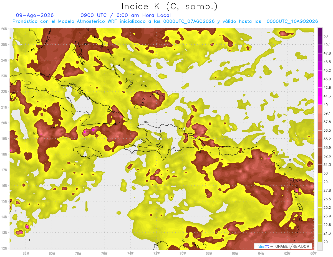Click latitude label "22N"
The width and height of the screenshot is (333, 257).
[4, 91]
